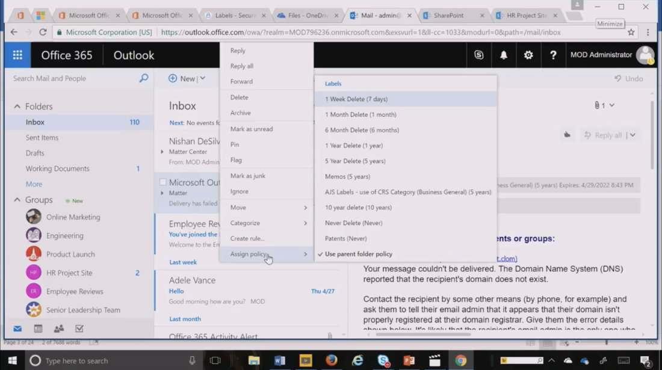This screenshot has height=370, width=662.
Task: Click the search magnifier icon
Action: 143,78
